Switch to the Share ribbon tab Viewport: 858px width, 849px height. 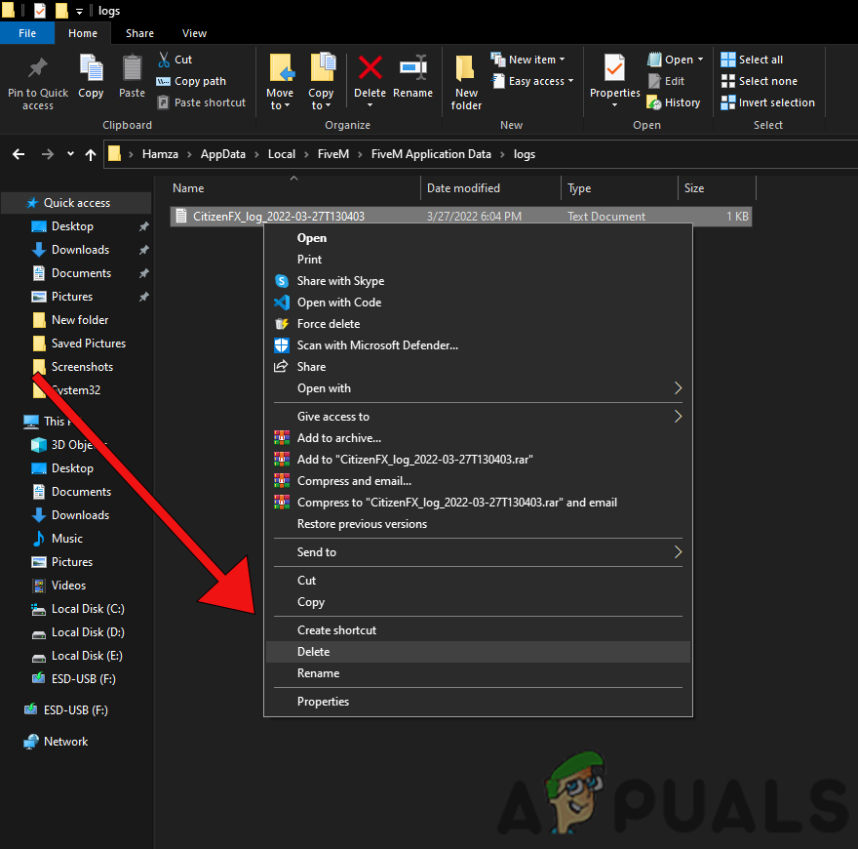(139, 33)
